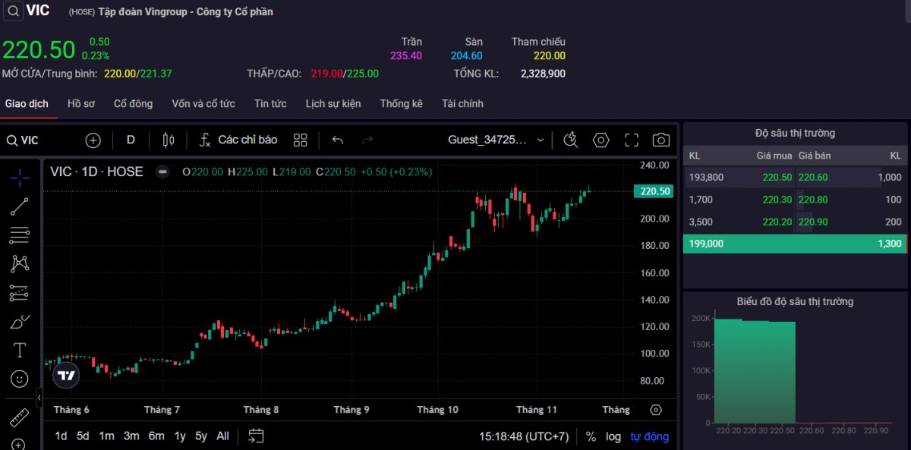
Task: Open the Tin tức tab
Action: point(270,104)
